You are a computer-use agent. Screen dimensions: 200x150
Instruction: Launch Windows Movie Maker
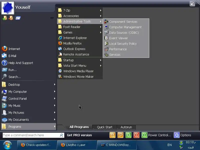pyautogui.click(x=80, y=76)
